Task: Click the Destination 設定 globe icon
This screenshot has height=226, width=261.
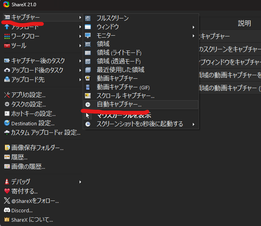Action: pos(7,123)
